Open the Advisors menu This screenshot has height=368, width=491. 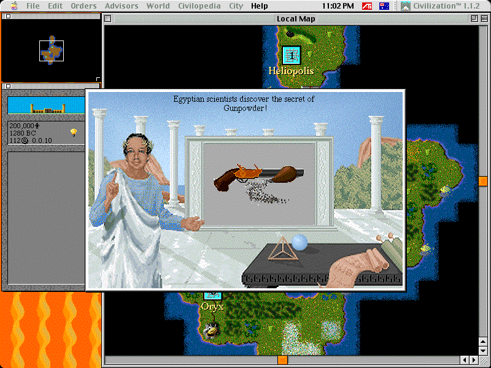(x=122, y=6)
